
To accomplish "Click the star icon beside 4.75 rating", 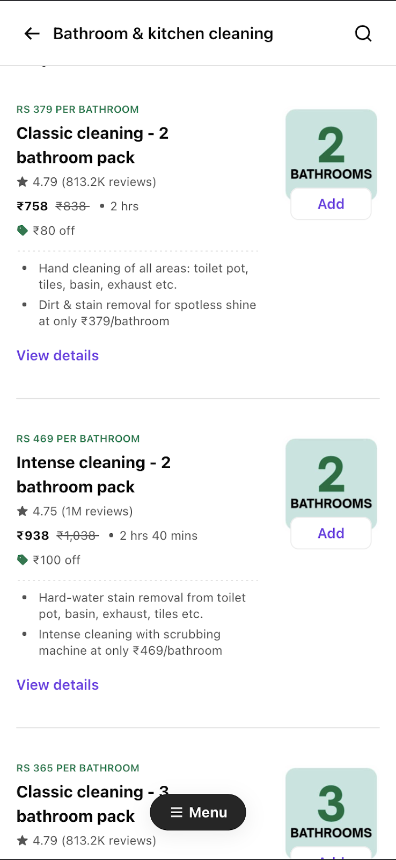I will click(23, 511).
